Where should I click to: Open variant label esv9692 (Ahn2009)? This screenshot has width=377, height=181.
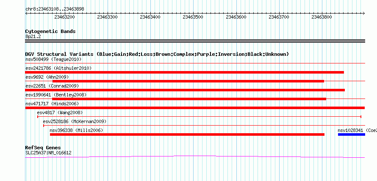[47, 77]
